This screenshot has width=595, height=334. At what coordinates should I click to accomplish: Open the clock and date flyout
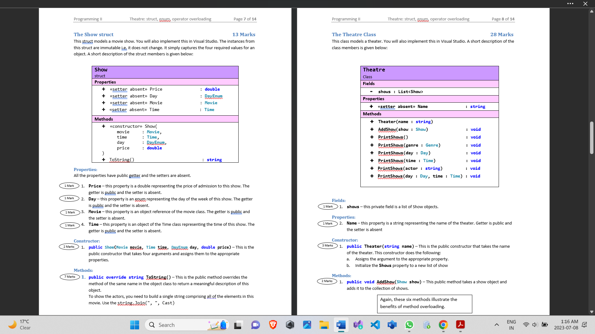(566, 325)
